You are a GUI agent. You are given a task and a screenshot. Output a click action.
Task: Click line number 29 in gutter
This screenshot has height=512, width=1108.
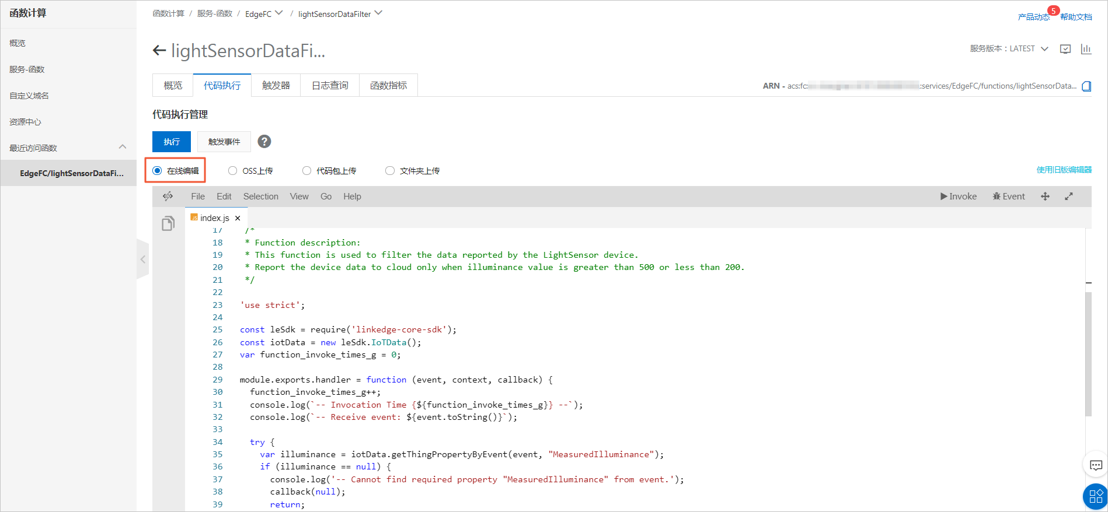218,380
